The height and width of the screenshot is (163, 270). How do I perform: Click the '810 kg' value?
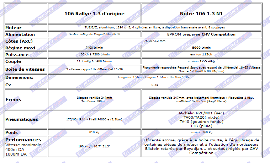click(94, 132)
